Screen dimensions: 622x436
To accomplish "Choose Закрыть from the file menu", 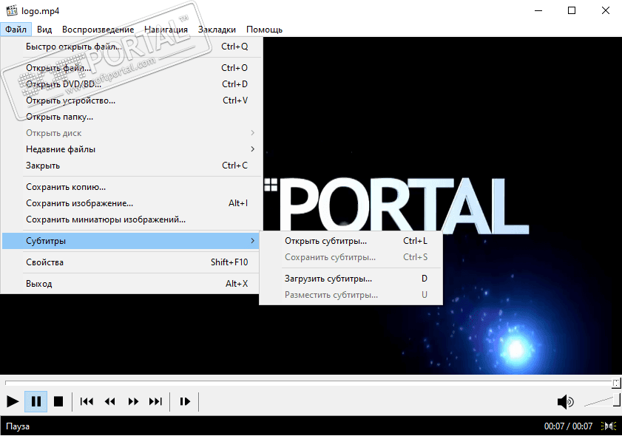I will point(131,166).
